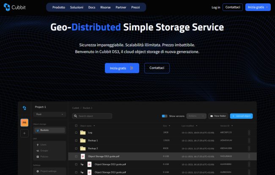The image size is (275, 175).
Task: Open the three-dot menu in highlighted PDF row
Action: (x=249, y=156)
